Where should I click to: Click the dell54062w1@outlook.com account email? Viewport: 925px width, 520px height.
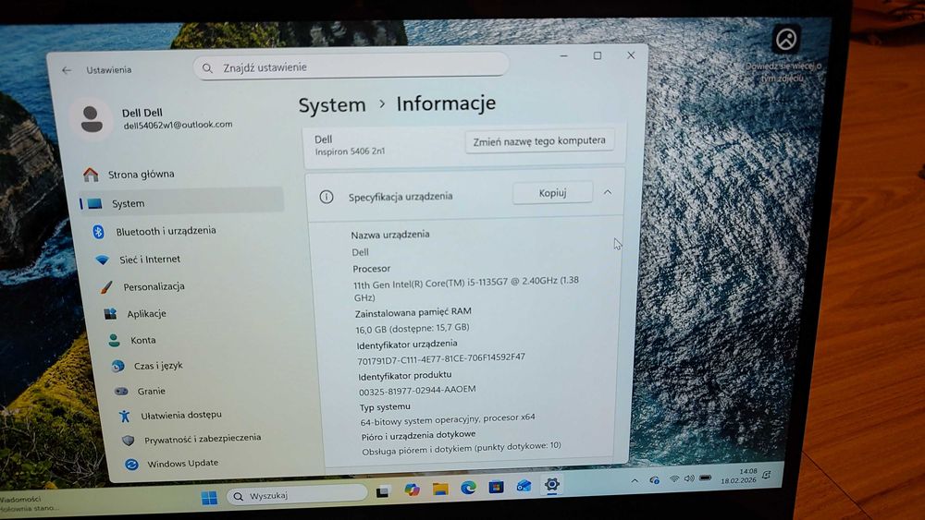pos(178,125)
